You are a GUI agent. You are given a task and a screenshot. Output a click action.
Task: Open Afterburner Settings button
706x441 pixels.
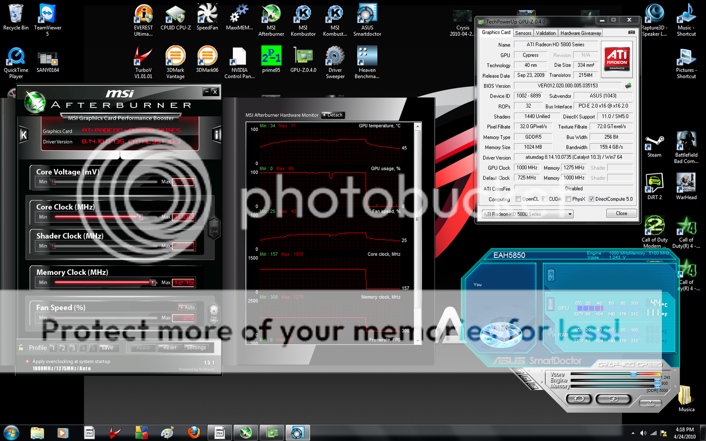196,348
